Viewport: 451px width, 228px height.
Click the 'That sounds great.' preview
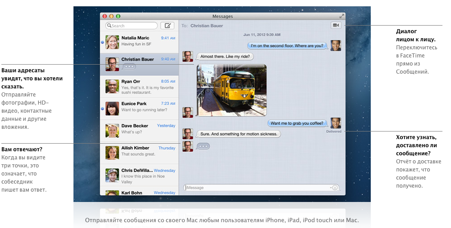click(138, 154)
